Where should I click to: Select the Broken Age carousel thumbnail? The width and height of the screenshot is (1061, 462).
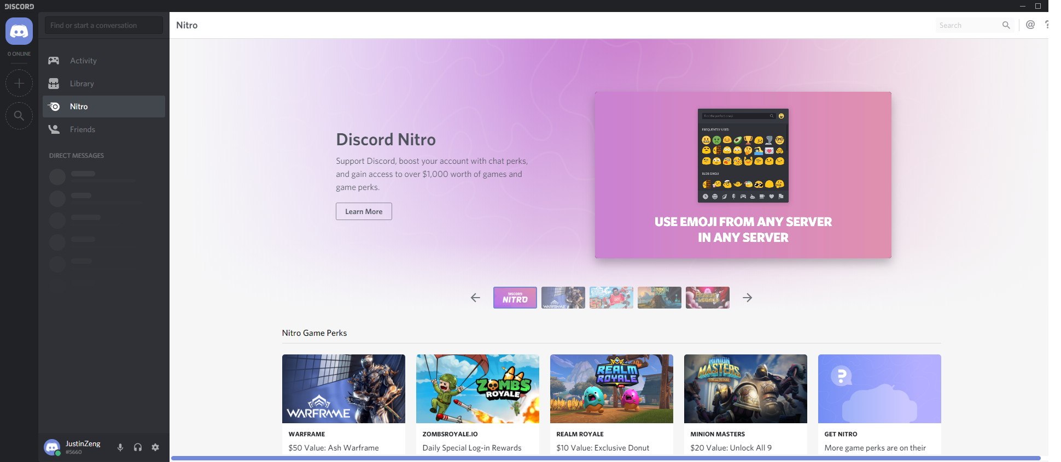click(660, 298)
